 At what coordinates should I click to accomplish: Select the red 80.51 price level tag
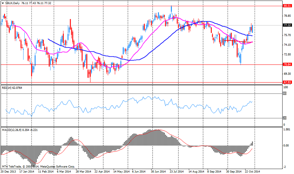287,6
